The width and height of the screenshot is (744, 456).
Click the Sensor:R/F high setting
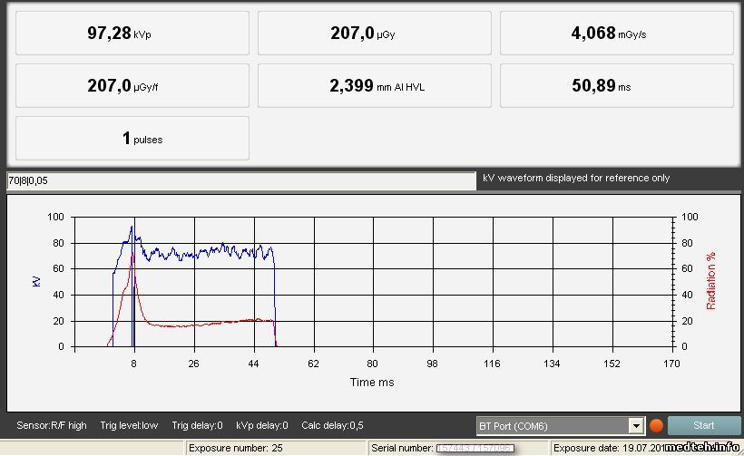(52, 425)
